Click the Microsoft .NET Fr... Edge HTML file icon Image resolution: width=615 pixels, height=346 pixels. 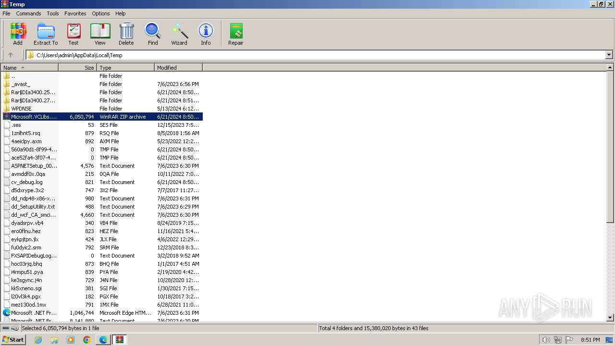pyautogui.click(x=6, y=313)
